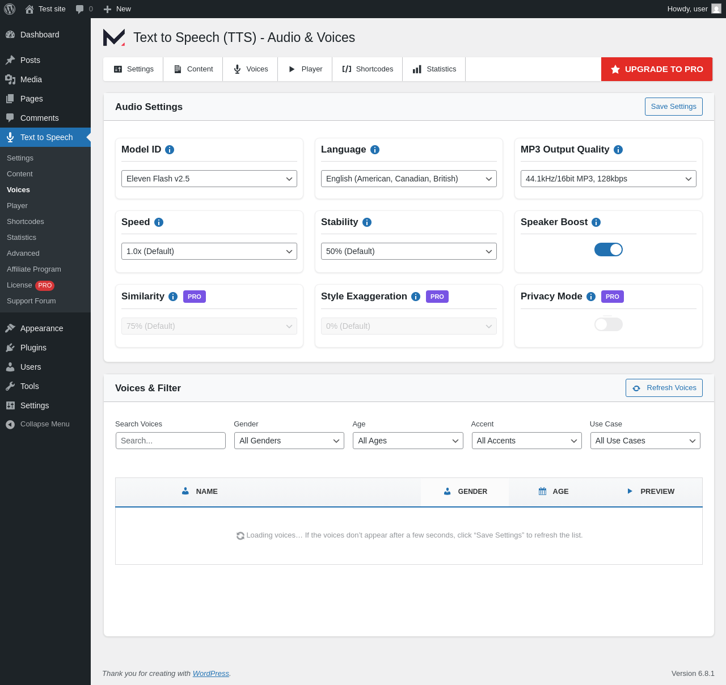The height and width of the screenshot is (685, 726).
Task: Click the PREVIEW column header
Action: 651,492
